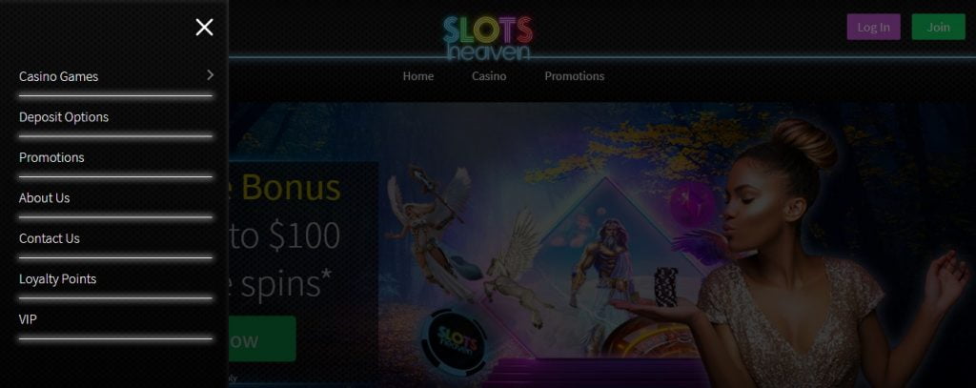
Task: Click the purple Log In button
Action: pyautogui.click(x=873, y=27)
